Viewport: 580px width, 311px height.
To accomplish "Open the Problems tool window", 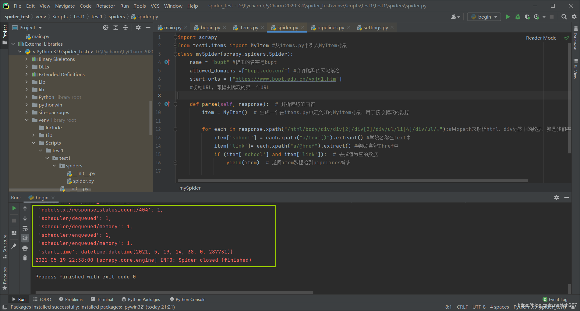I will pos(71,299).
